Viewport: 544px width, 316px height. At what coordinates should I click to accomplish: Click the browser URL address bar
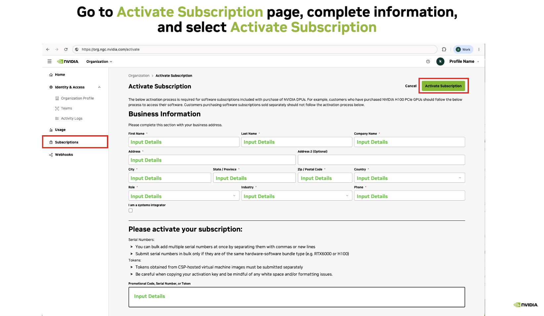pyautogui.click(x=255, y=50)
